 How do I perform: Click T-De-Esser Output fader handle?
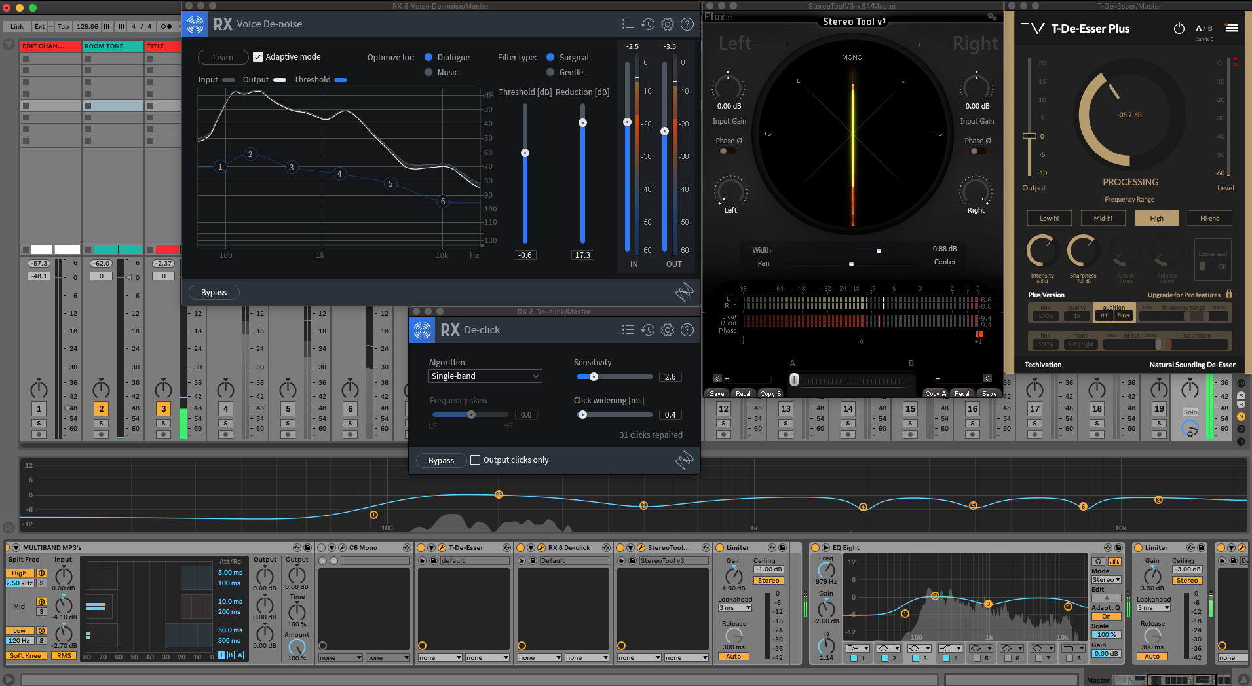click(x=1029, y=136)
